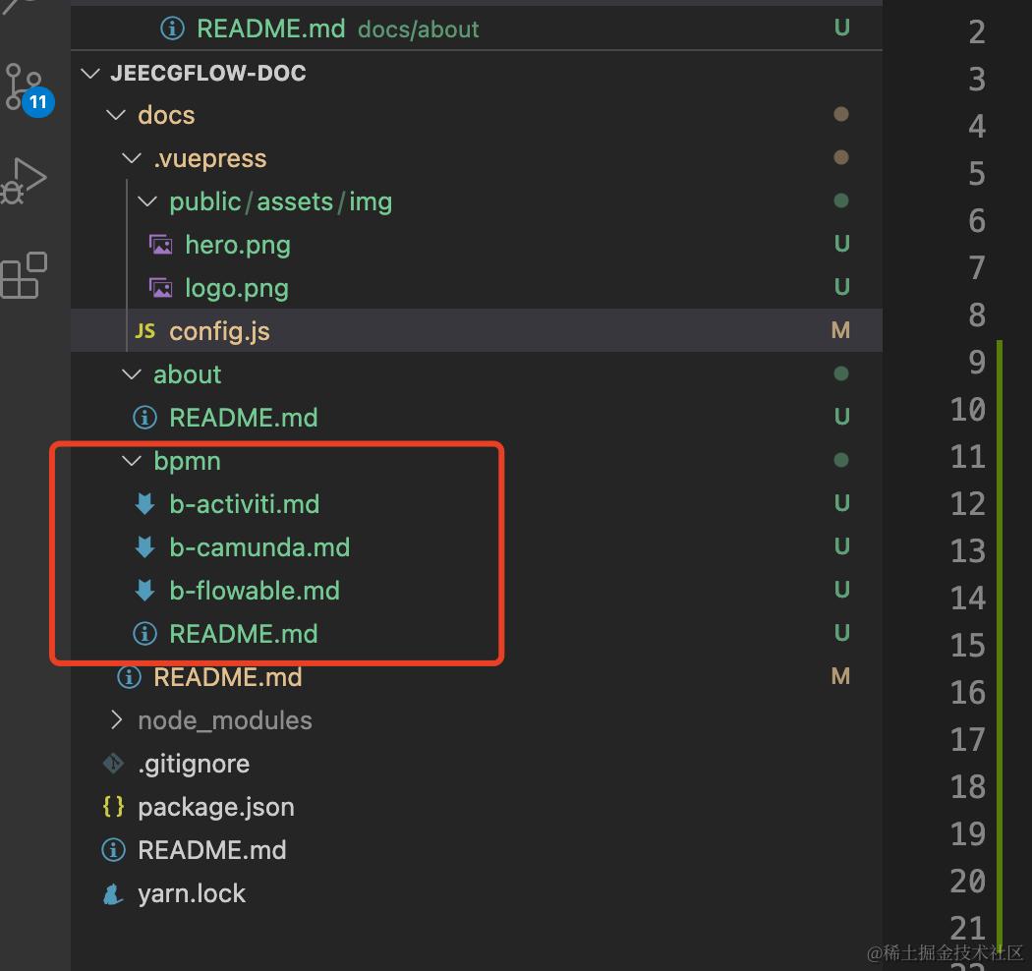Collapse the public/assets/img folder

coord(147,201)
